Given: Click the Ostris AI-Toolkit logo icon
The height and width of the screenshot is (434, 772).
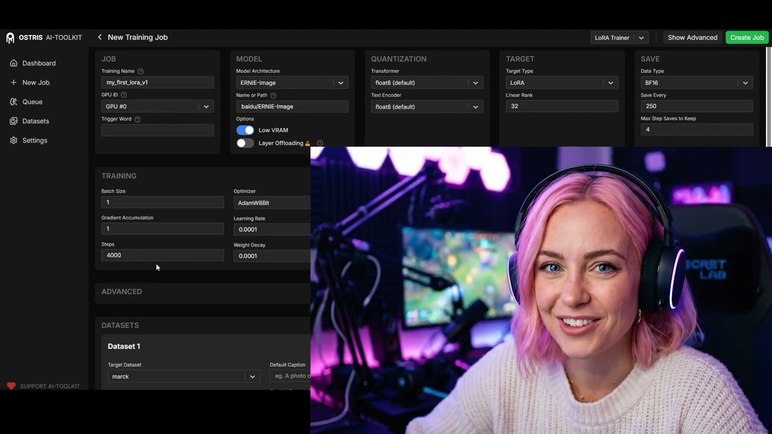Looking at the screenshot, I should pyautogui.click(x=10, y=38).
